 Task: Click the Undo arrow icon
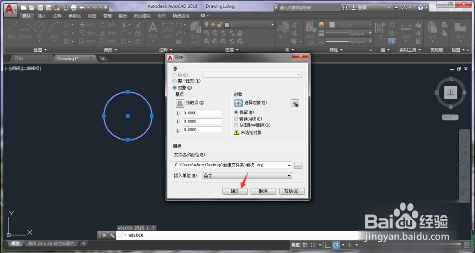pos(82,8)
